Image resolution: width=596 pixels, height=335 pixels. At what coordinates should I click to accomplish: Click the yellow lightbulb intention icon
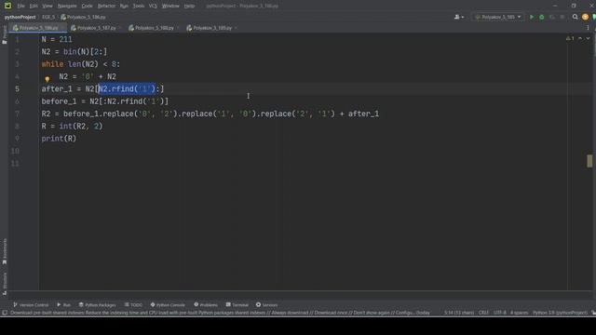tap(47, 79)
